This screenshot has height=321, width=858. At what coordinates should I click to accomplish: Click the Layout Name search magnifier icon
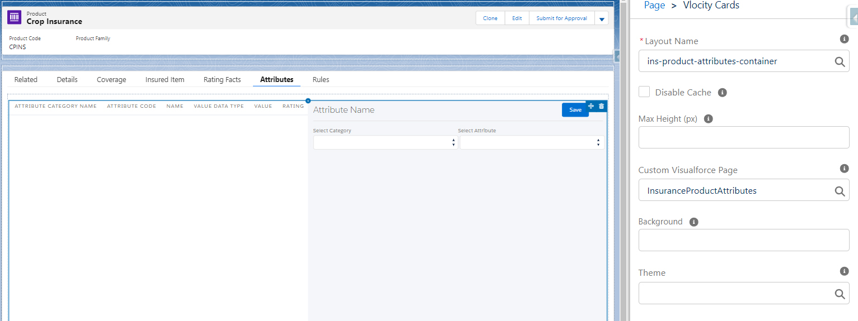[840, 61]
